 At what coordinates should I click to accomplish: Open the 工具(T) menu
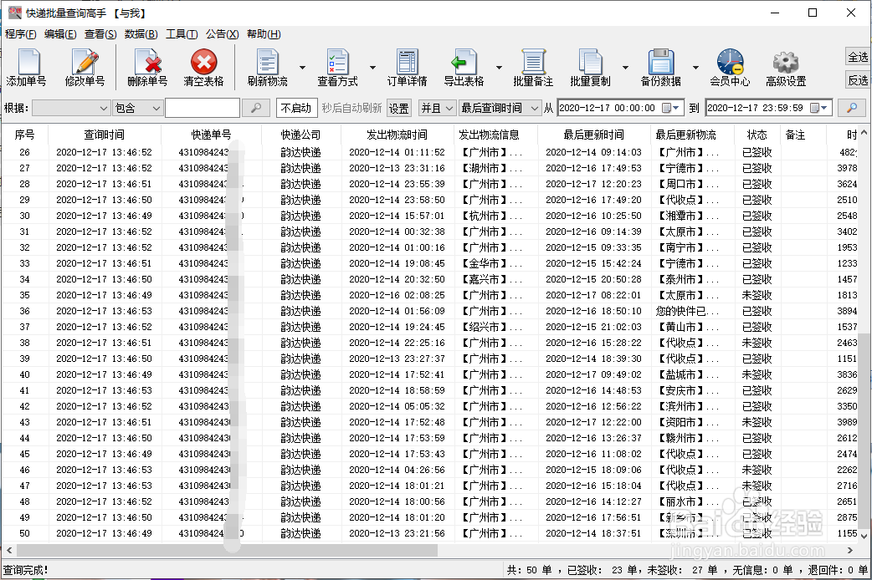pos(182,34)
